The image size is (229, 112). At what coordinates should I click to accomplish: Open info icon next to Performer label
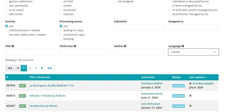[75, 46]
